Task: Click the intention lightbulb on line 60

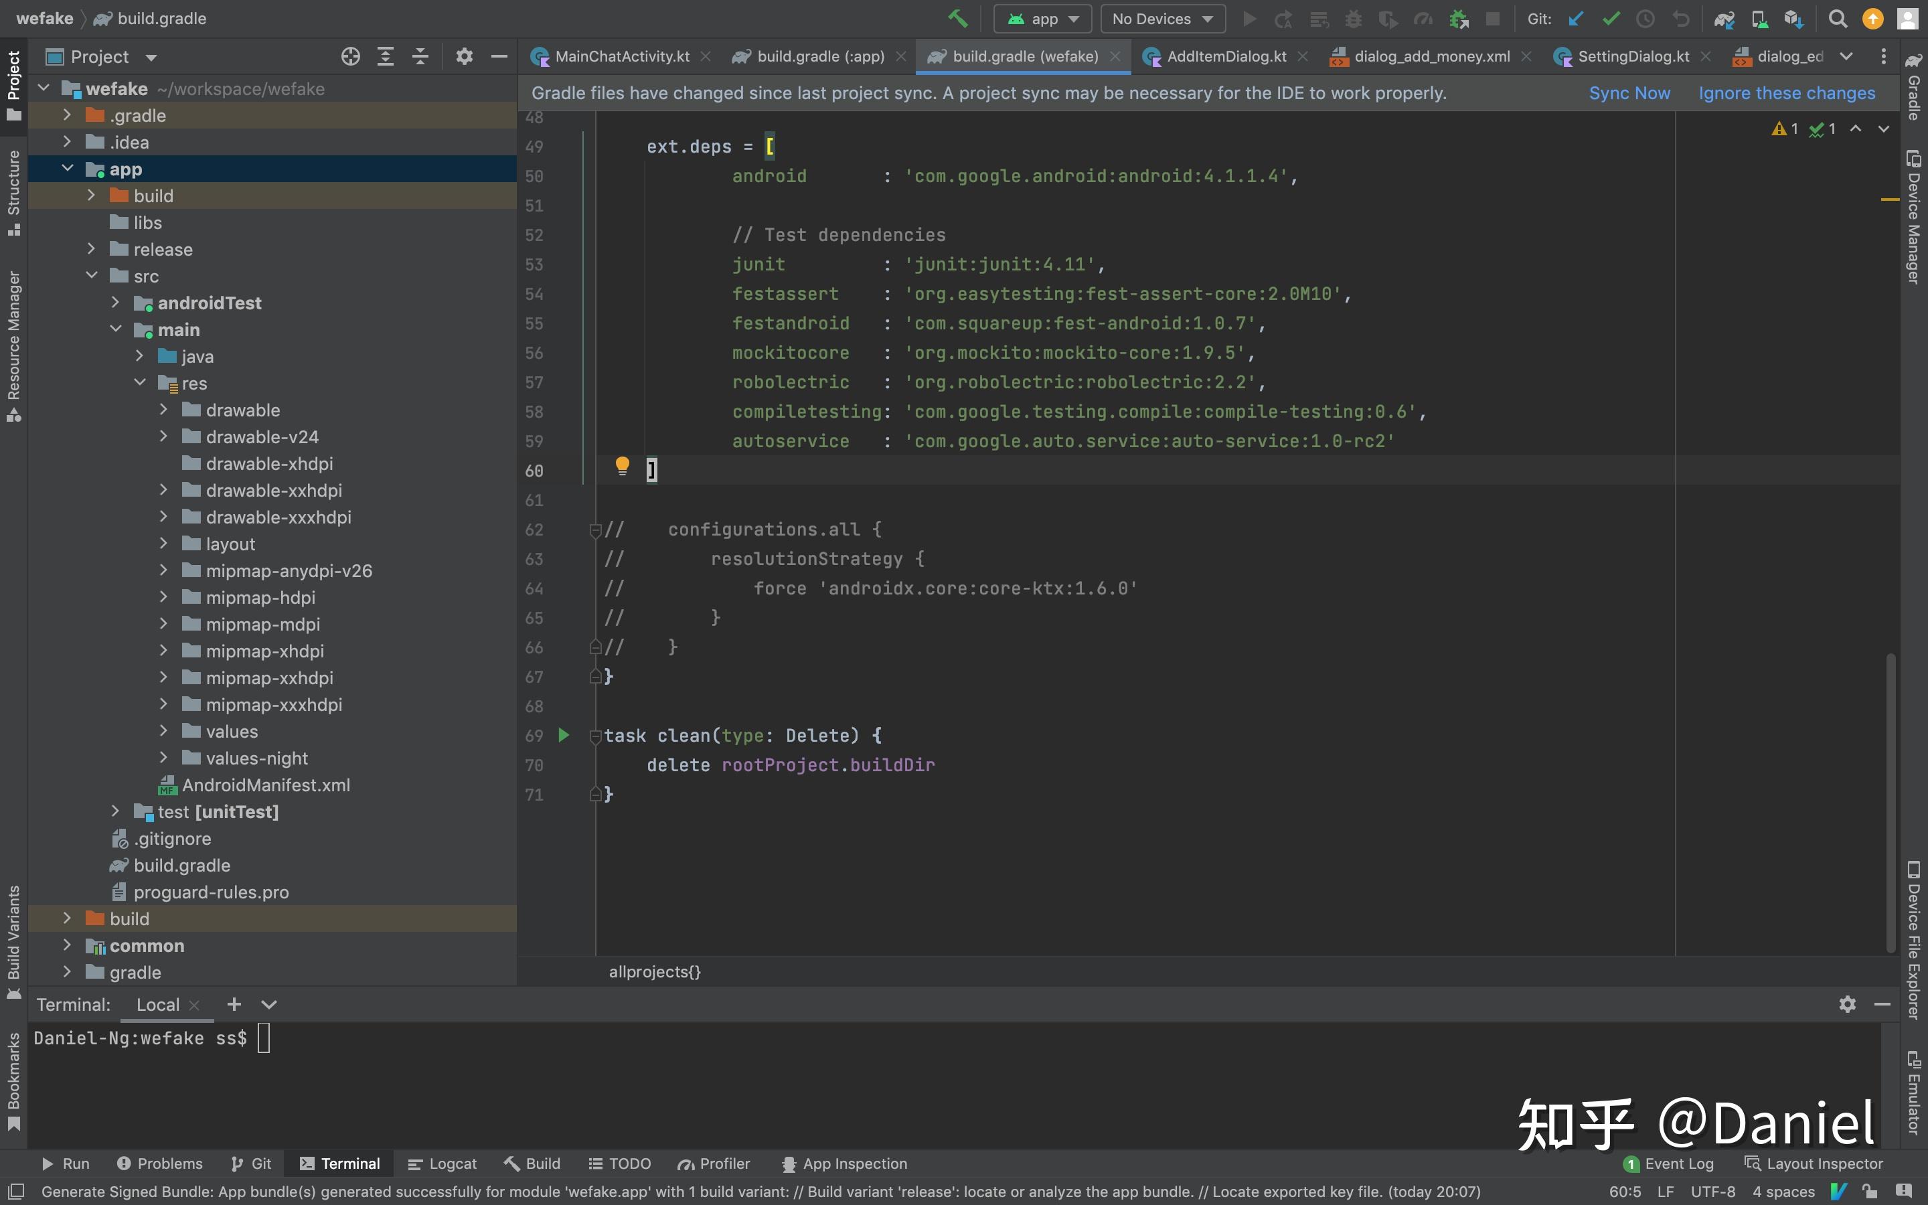Action: (622, 466)
